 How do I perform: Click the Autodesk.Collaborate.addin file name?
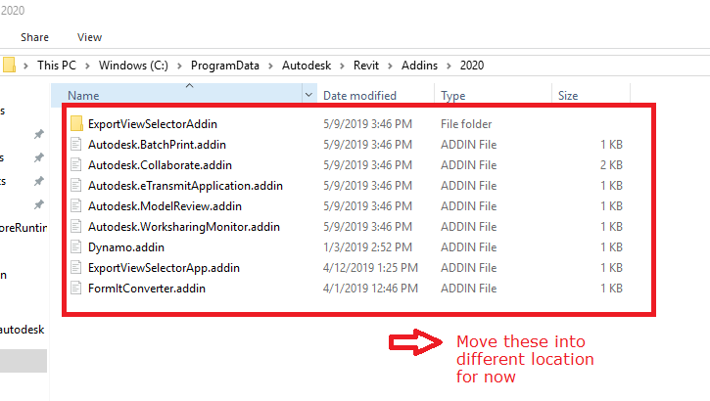tap(160, 165)
